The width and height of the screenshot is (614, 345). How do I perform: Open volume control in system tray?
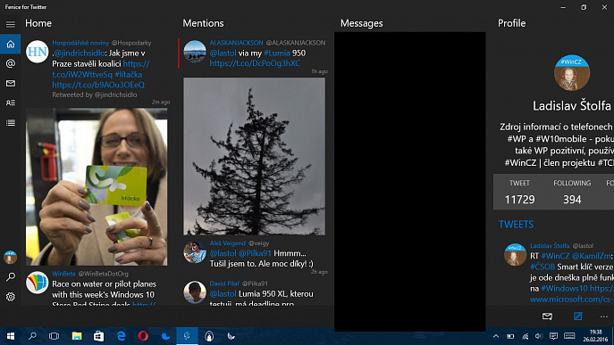point(539,336)
